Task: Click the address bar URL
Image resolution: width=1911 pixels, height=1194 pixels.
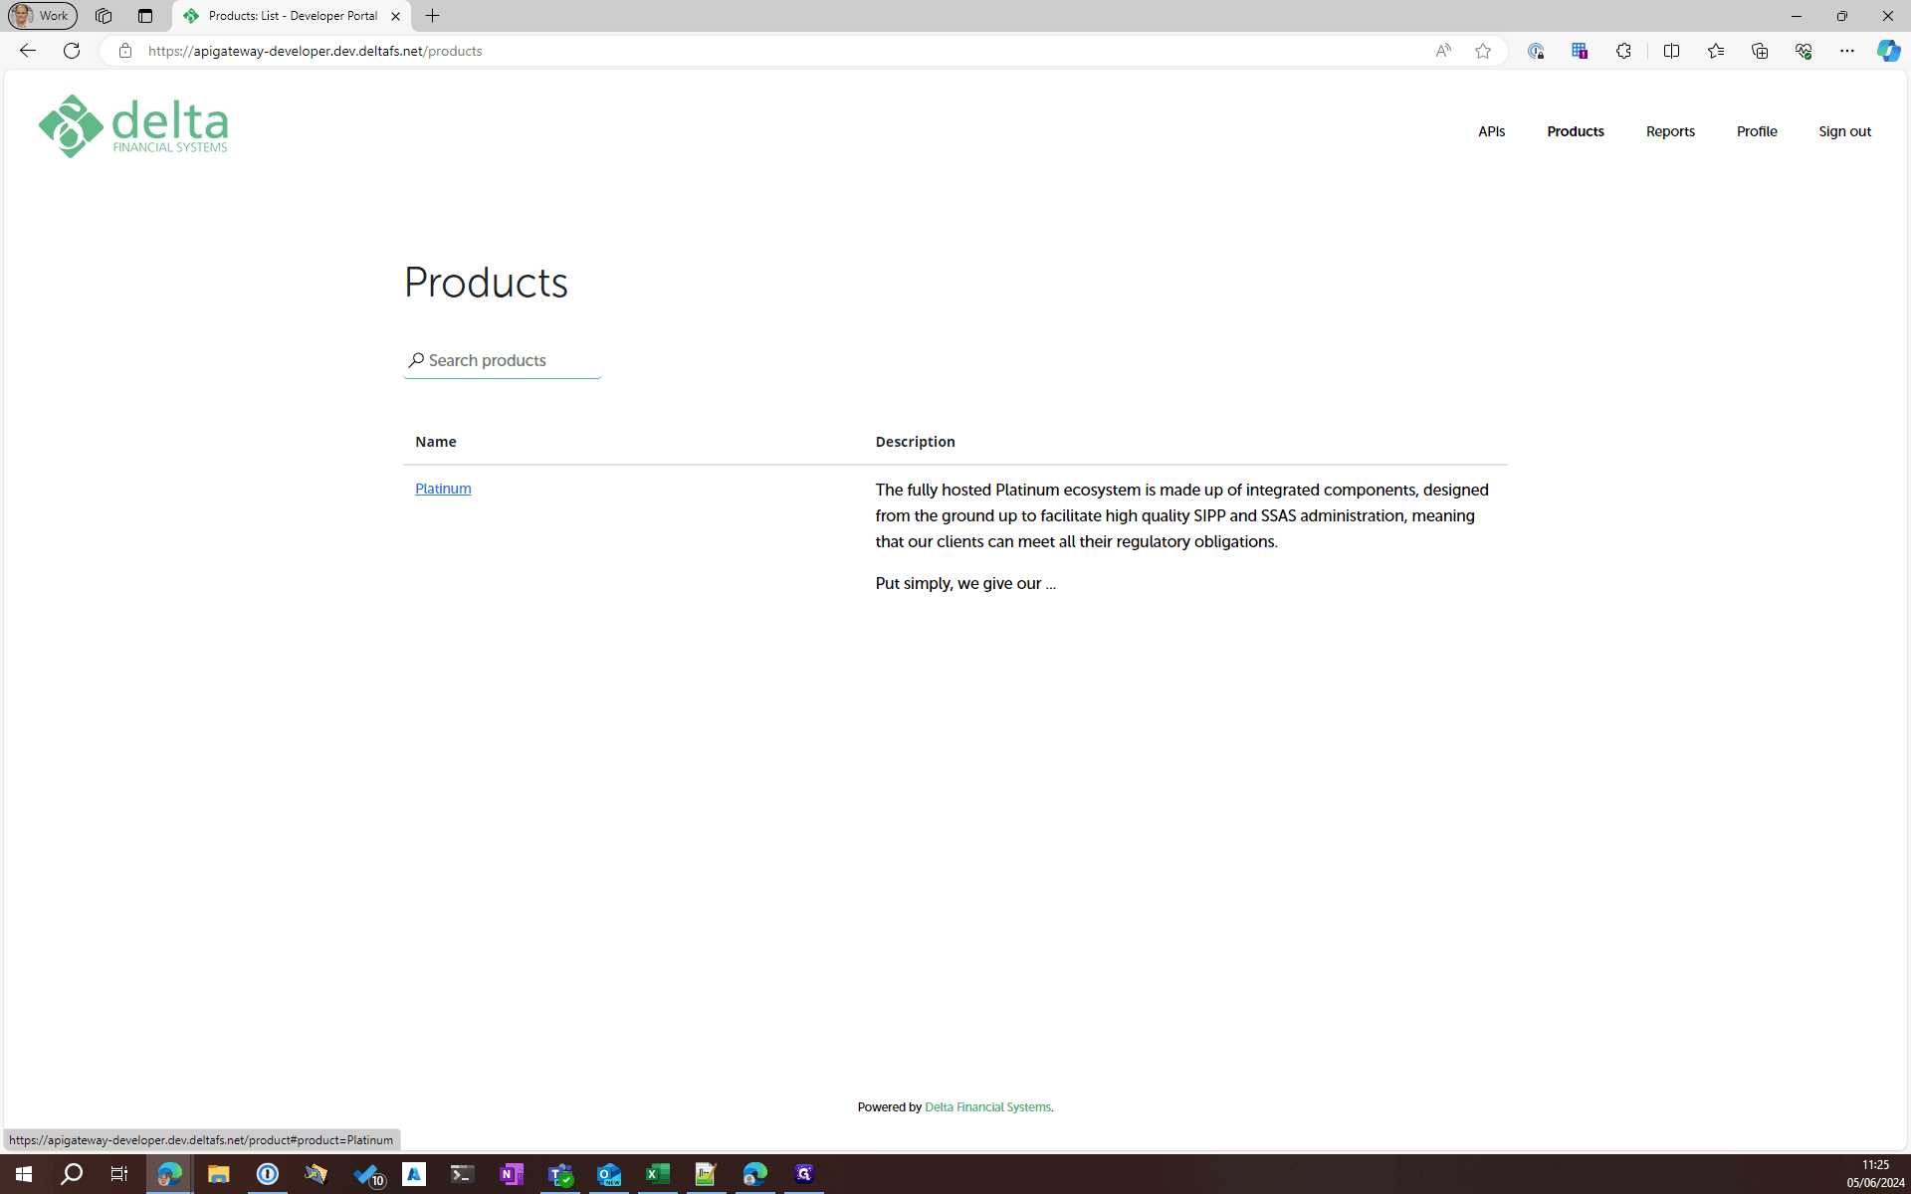Action: 315,51
